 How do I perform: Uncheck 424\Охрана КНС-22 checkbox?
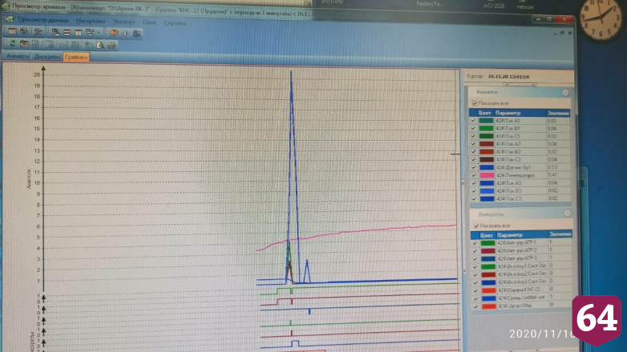475,290
